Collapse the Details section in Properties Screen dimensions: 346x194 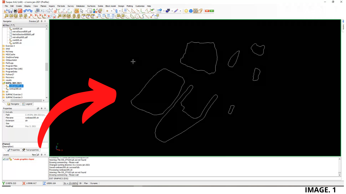click(x=4, y=112)
